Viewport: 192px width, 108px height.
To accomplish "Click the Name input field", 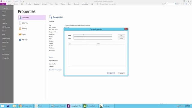I will click(93, 35).
